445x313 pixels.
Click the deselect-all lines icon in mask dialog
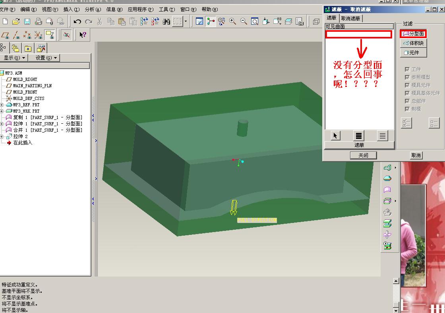pos(383,136)
